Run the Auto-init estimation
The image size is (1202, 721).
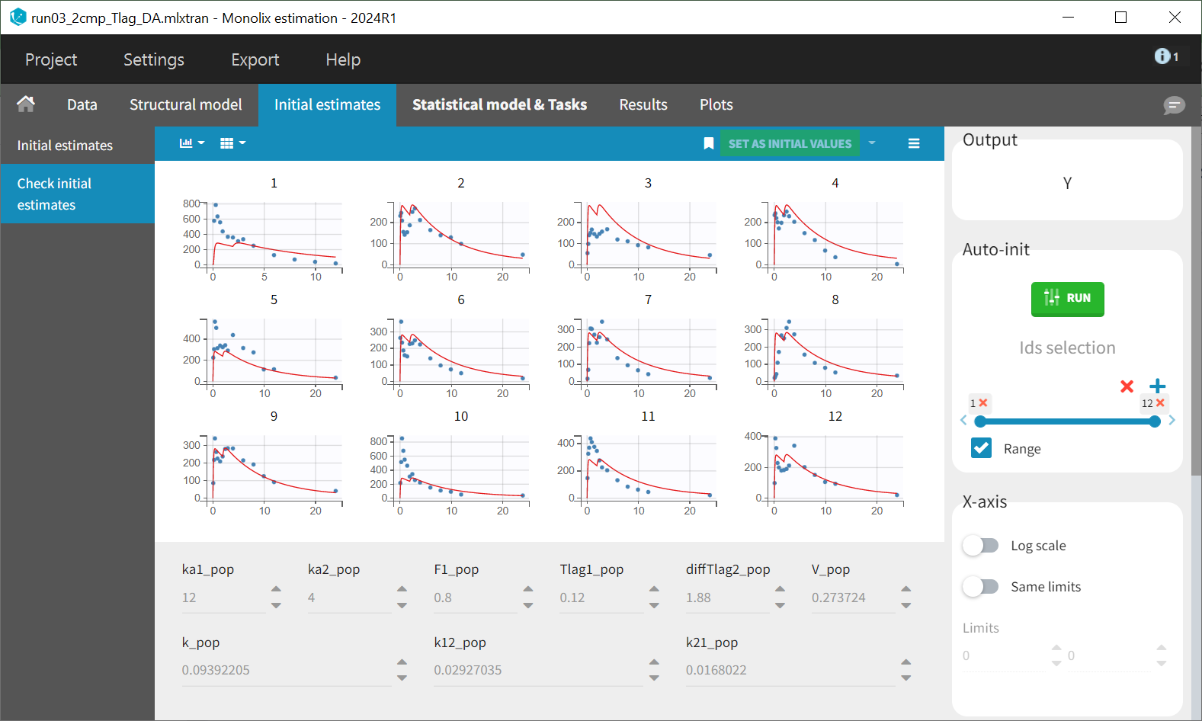[x=1067, y=298]
